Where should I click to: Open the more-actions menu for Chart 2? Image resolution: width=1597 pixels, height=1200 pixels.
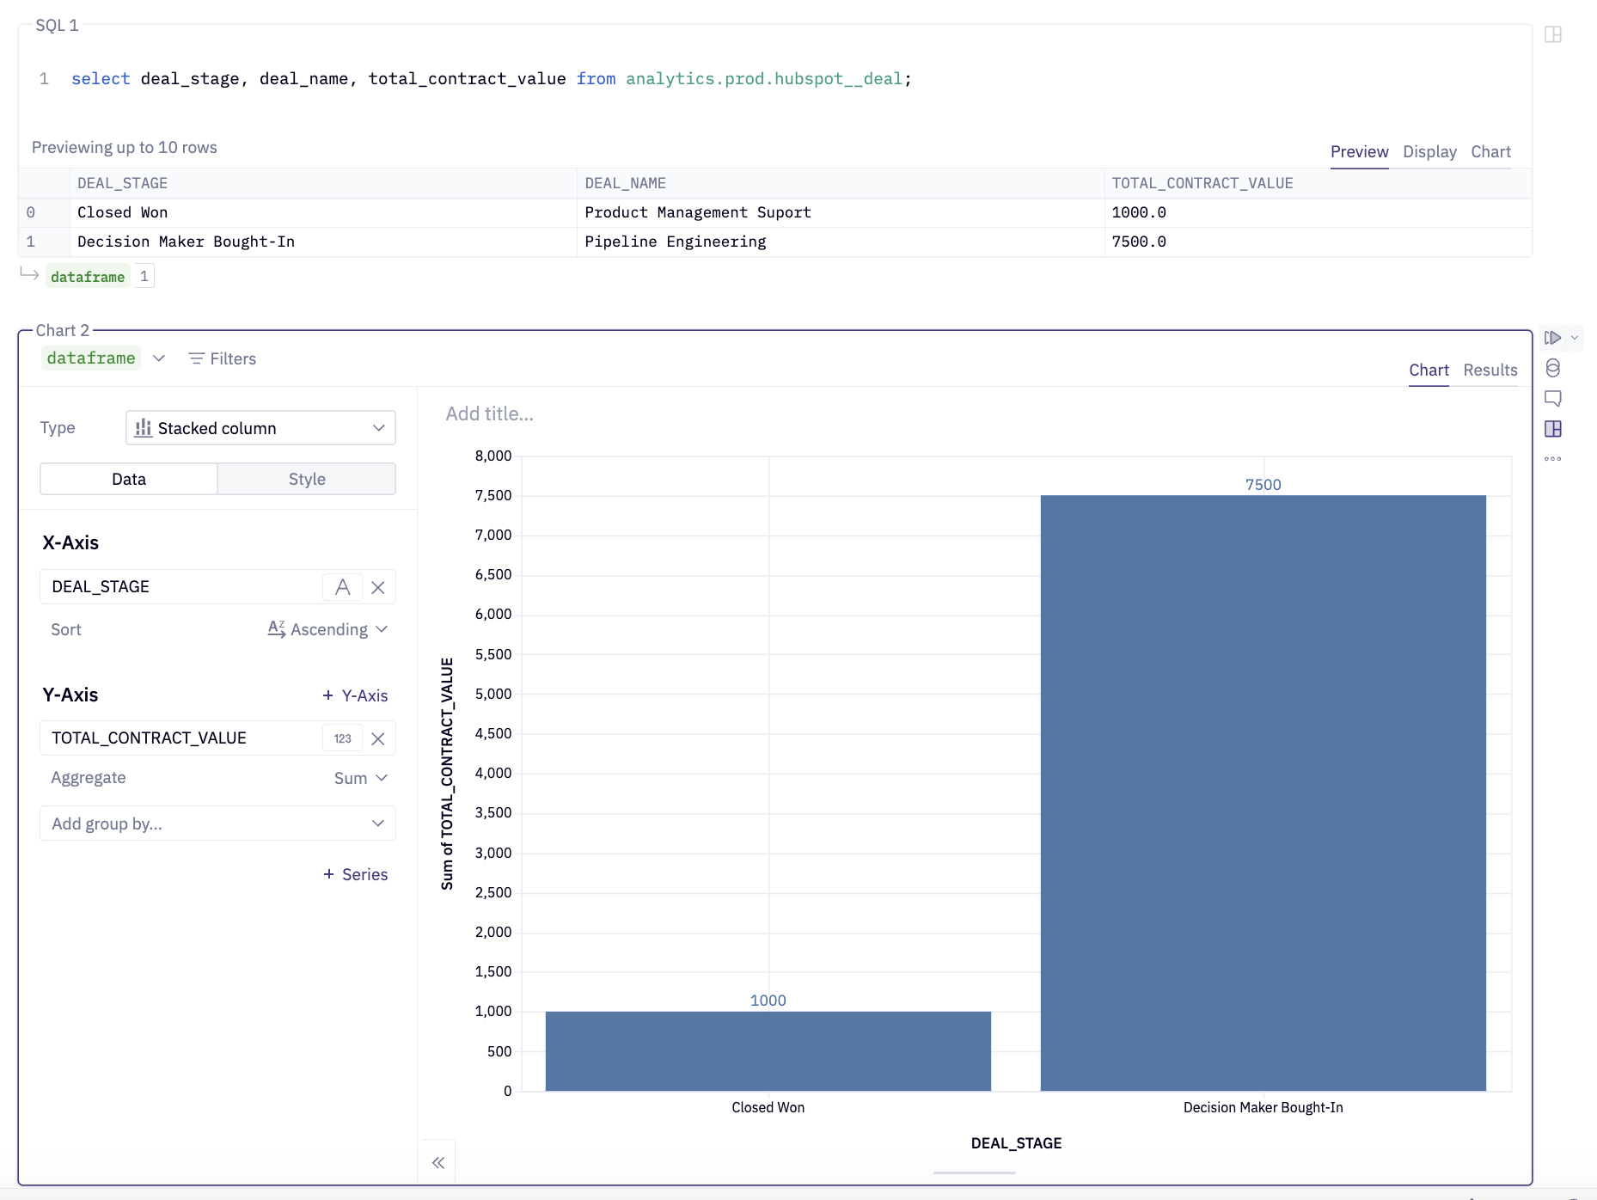[x=1553, y=458]
